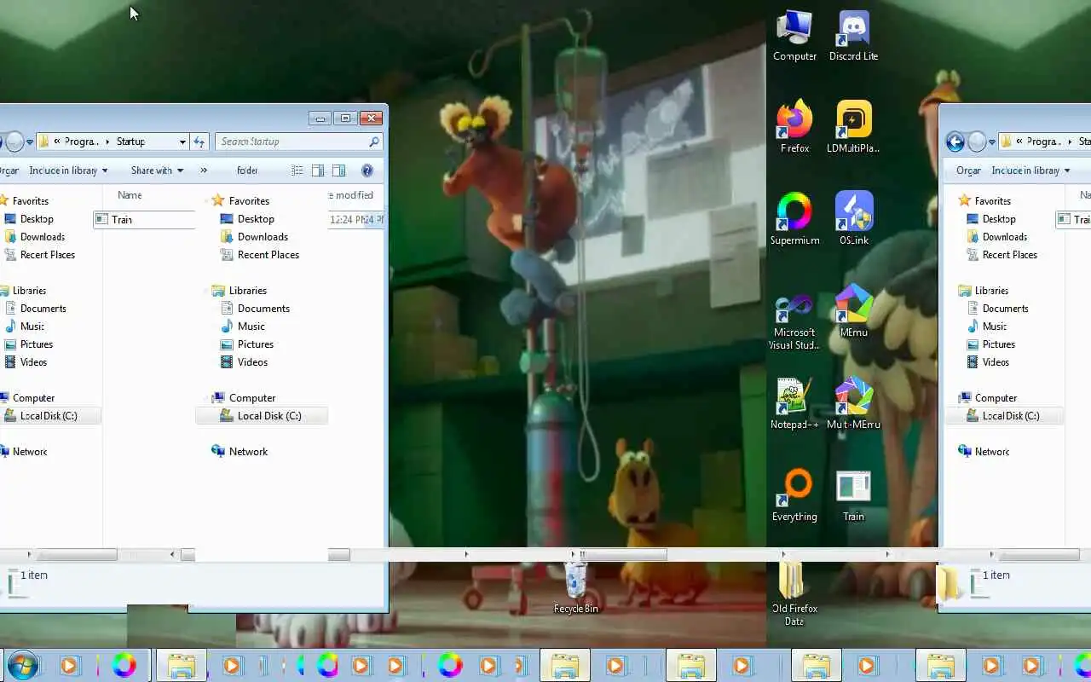Screen dimensions: 1091x682
Task: Open recent pages arrow in right Explorer window
Action: 992,142
